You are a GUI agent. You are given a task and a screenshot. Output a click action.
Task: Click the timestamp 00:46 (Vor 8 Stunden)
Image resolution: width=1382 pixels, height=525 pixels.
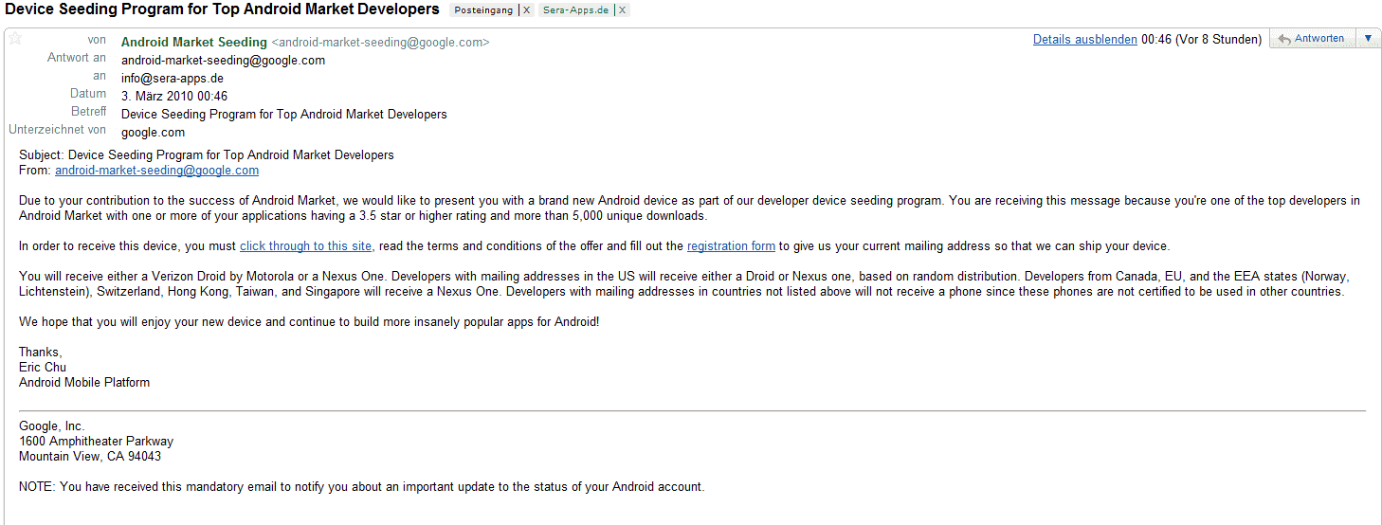pos(1202,40)
